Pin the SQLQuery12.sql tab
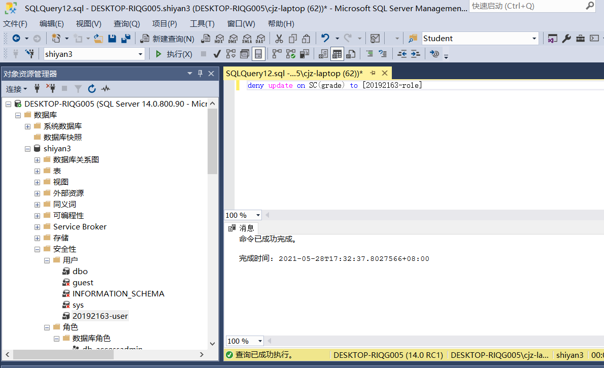 [373, 73]
